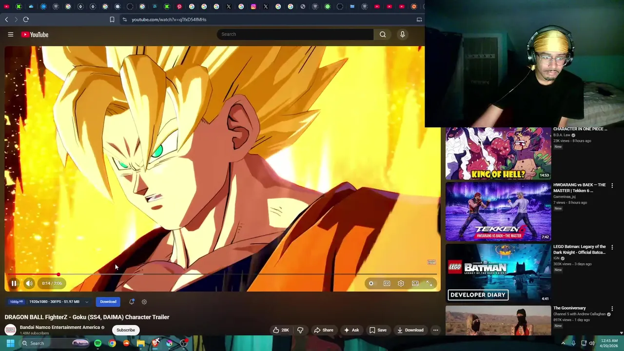Screen dimensions: 624x351
Task: Bookmark this page with bookmark icon
Action: click(112, 19)
